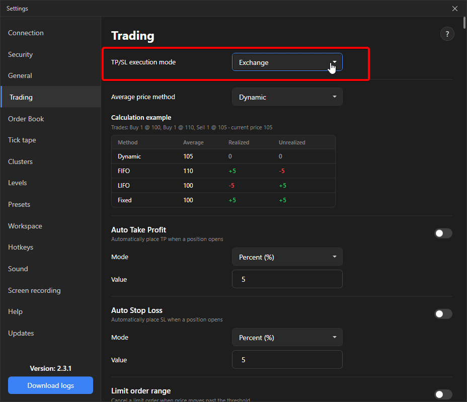Enable the Auto Take Profit toggle

[x=443, y=233]
